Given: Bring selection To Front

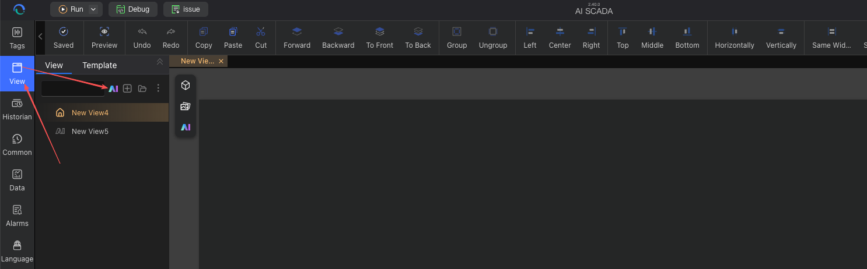Looking at the screenshot, I should (380, 38).
